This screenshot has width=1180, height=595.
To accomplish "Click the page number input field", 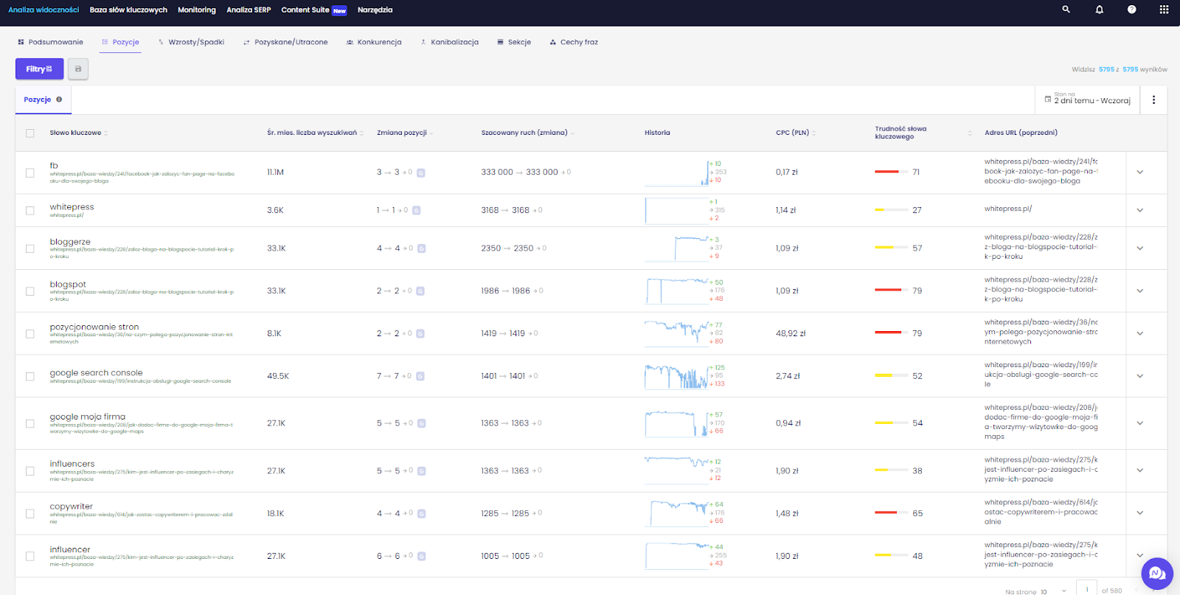I will 1087,589.
